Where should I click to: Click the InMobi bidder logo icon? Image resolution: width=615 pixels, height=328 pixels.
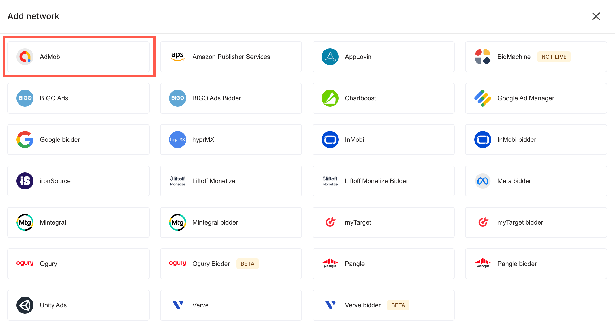pyautogui.click(x=482, y=140)
